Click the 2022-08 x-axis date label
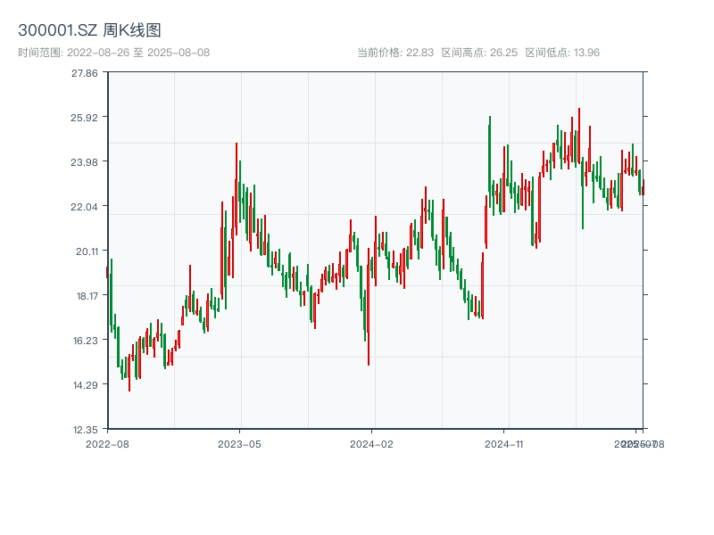714x535 pixels. tap(107, 443)
